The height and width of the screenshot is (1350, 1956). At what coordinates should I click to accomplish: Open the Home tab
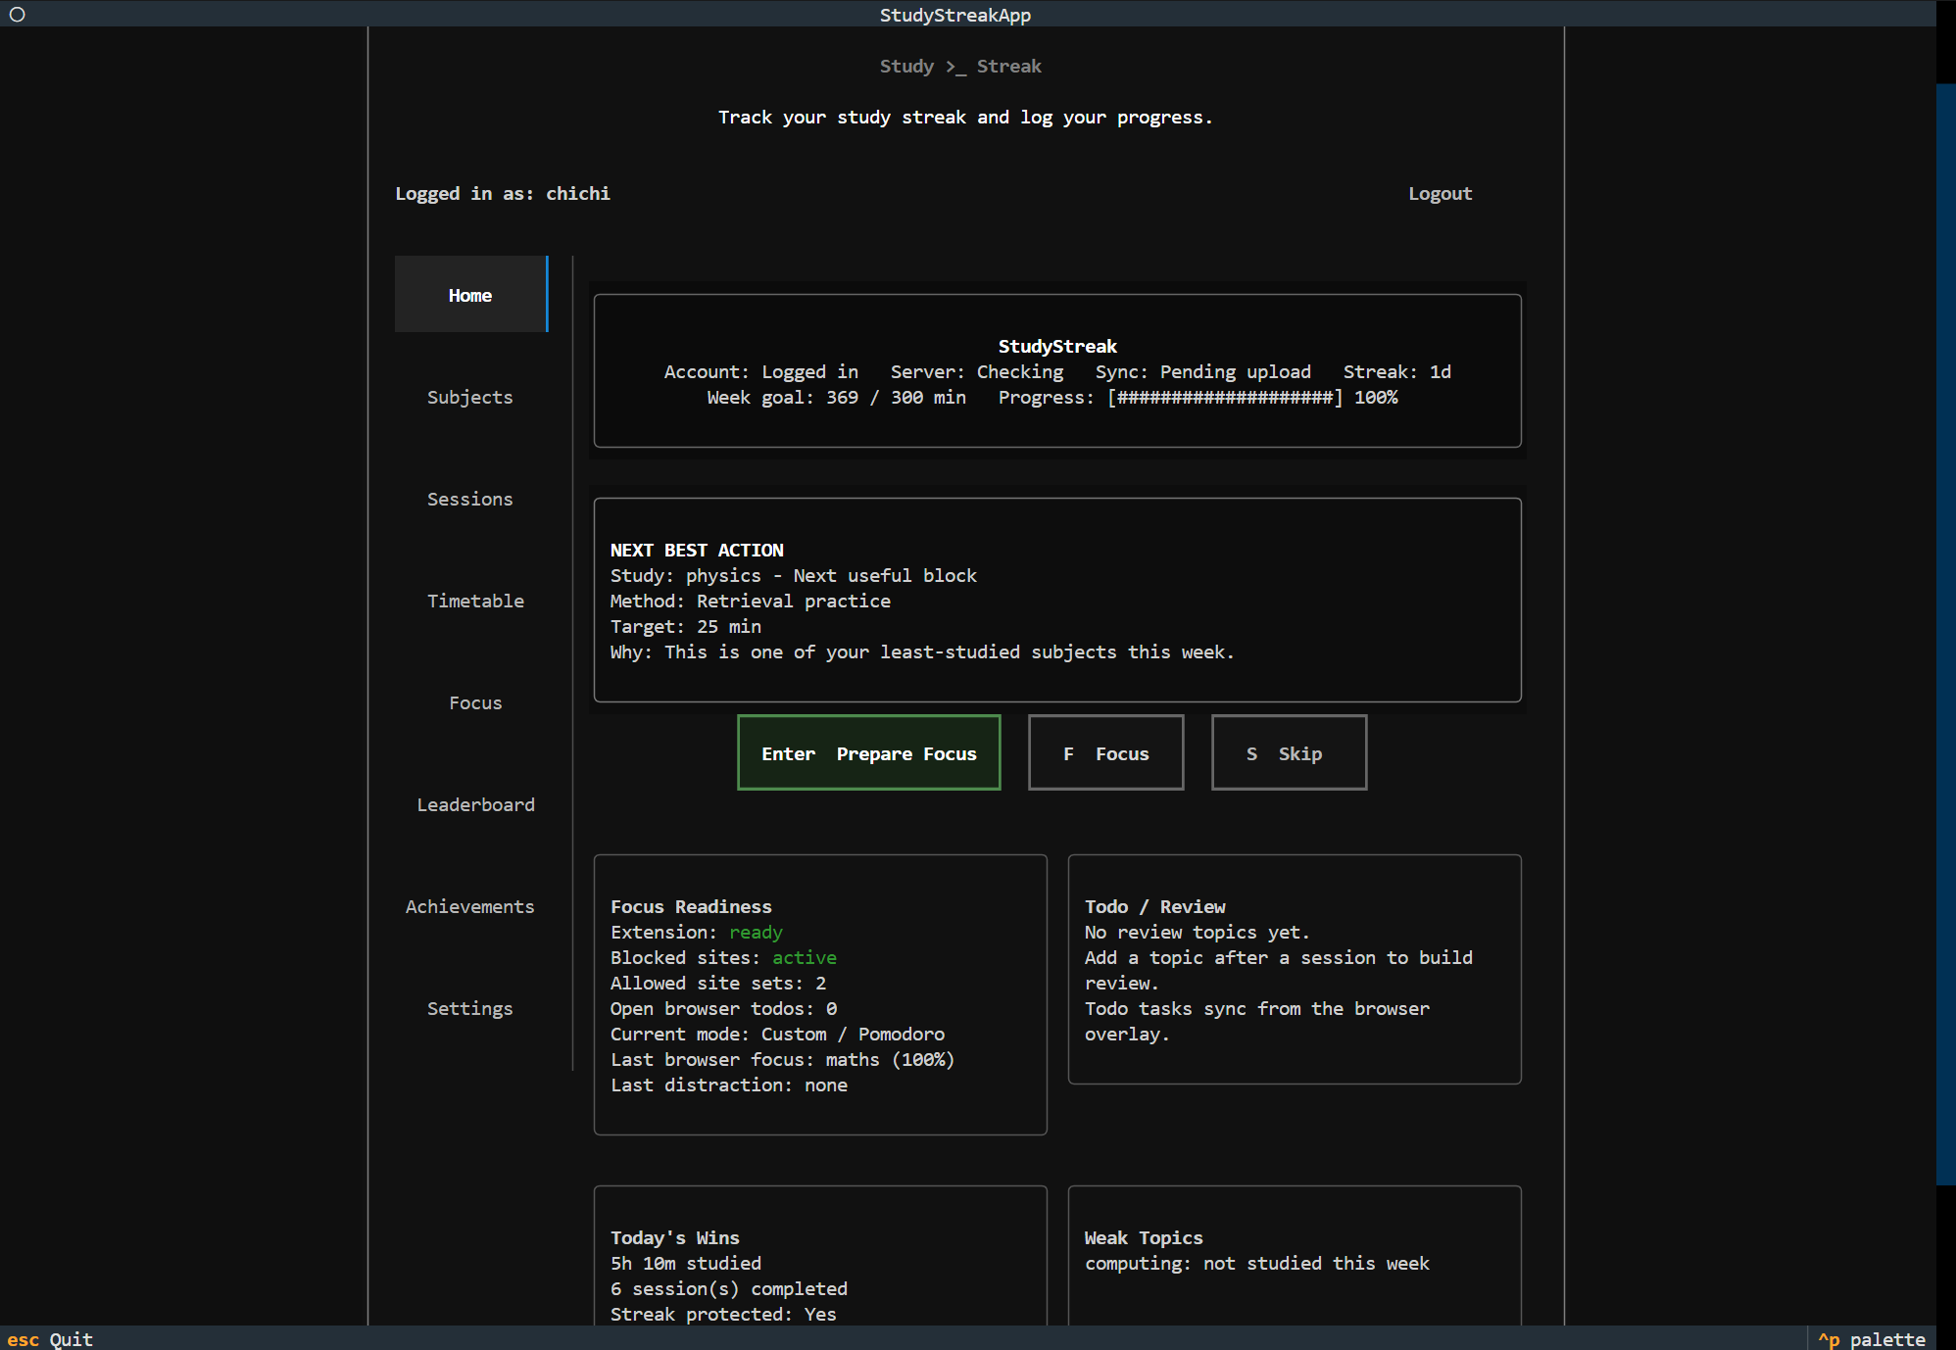tap(470, 295)
